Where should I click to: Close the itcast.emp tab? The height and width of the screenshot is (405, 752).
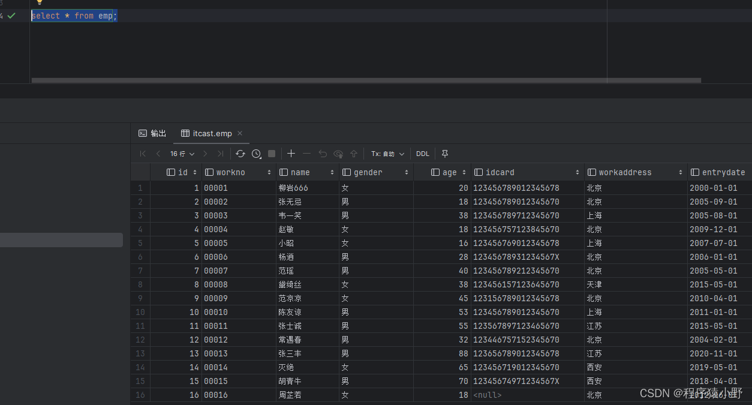coord(240,133)
